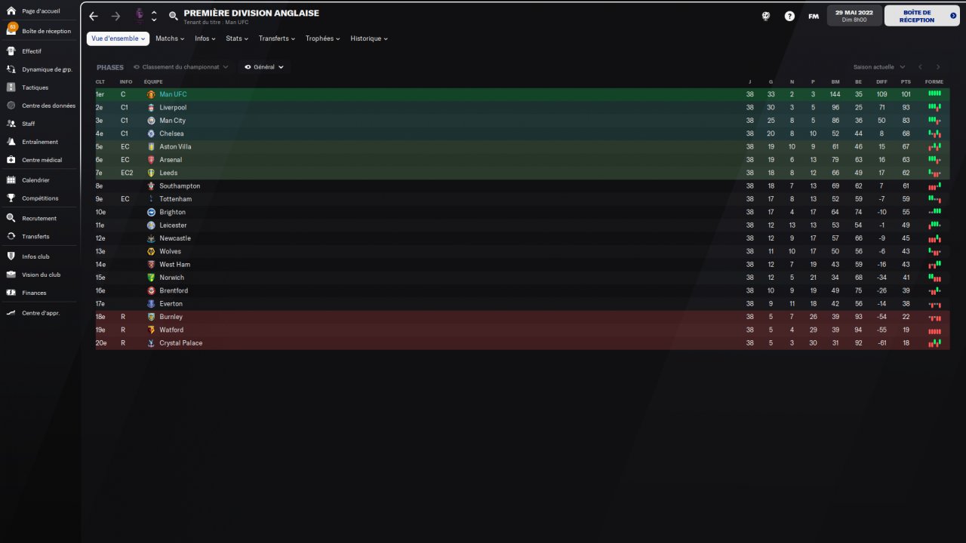Screen dimensions: 966x543
Task: Open the Finances sidebar icon
Action: coord(11,293)
